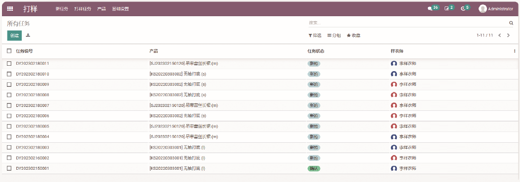This screenshot has width=520, height=182.
Task: Click the 创建 create button
Action: pyautogui.click(x=14, y=35)
